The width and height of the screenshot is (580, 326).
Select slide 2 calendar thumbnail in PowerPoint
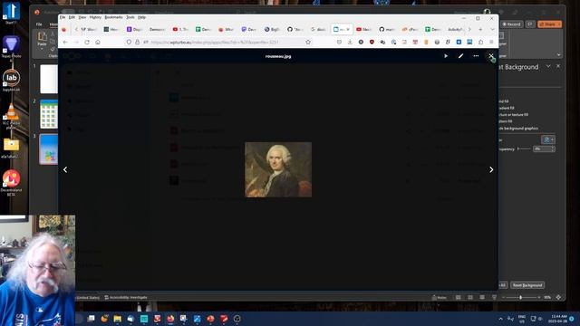(x=49, y=114)
